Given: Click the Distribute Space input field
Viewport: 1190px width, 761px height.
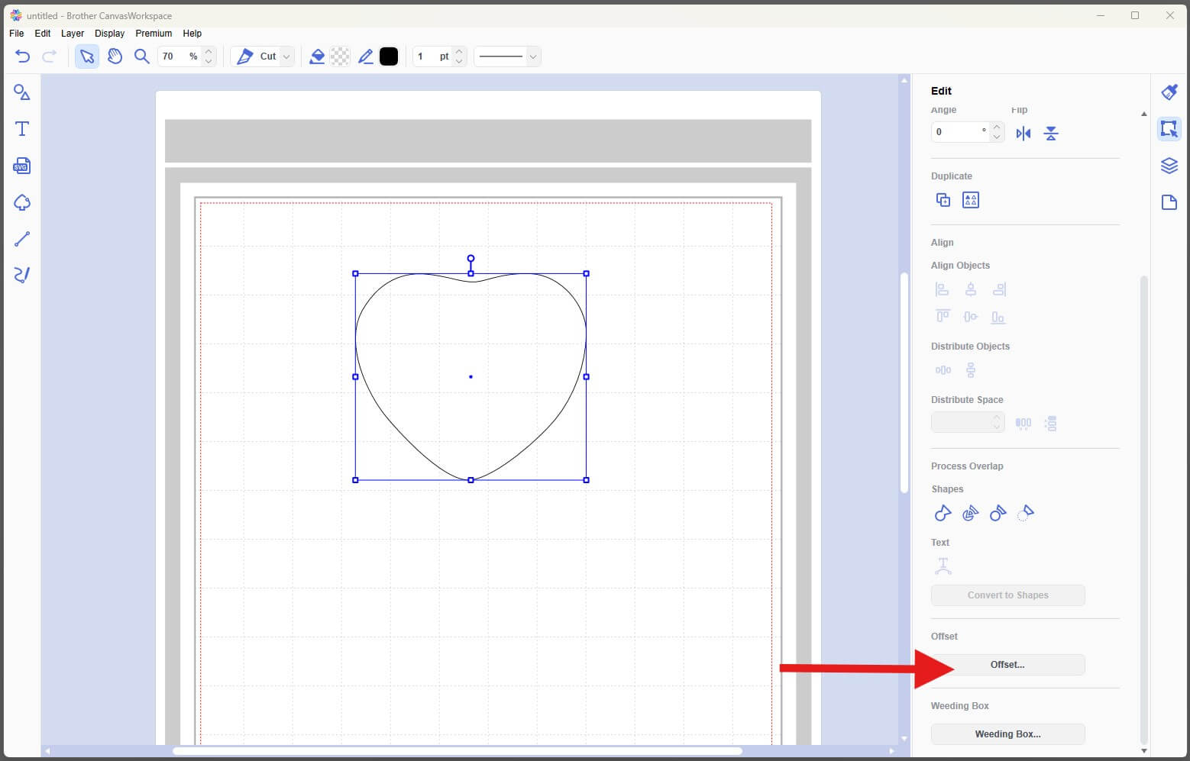Looking at the screenshot, I should pyautogui.click(x=961, y=422).
